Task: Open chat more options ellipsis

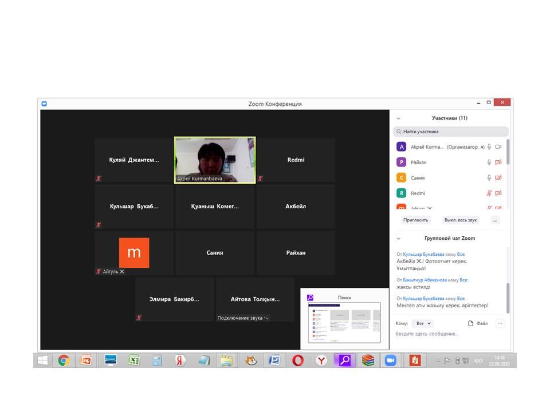Action: tap(500, 323)
